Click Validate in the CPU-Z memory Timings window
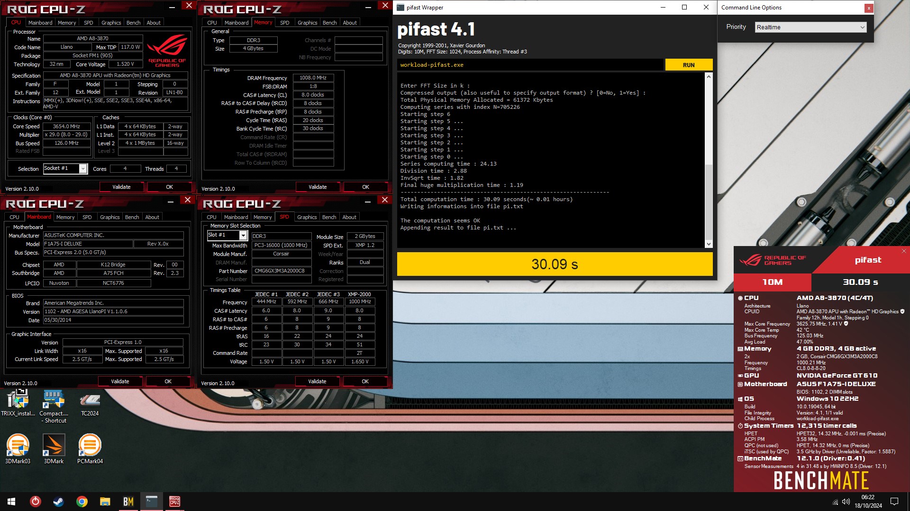The height and width of the screenshot is (511, 910). pyautogui.click(x=318, y=187)
